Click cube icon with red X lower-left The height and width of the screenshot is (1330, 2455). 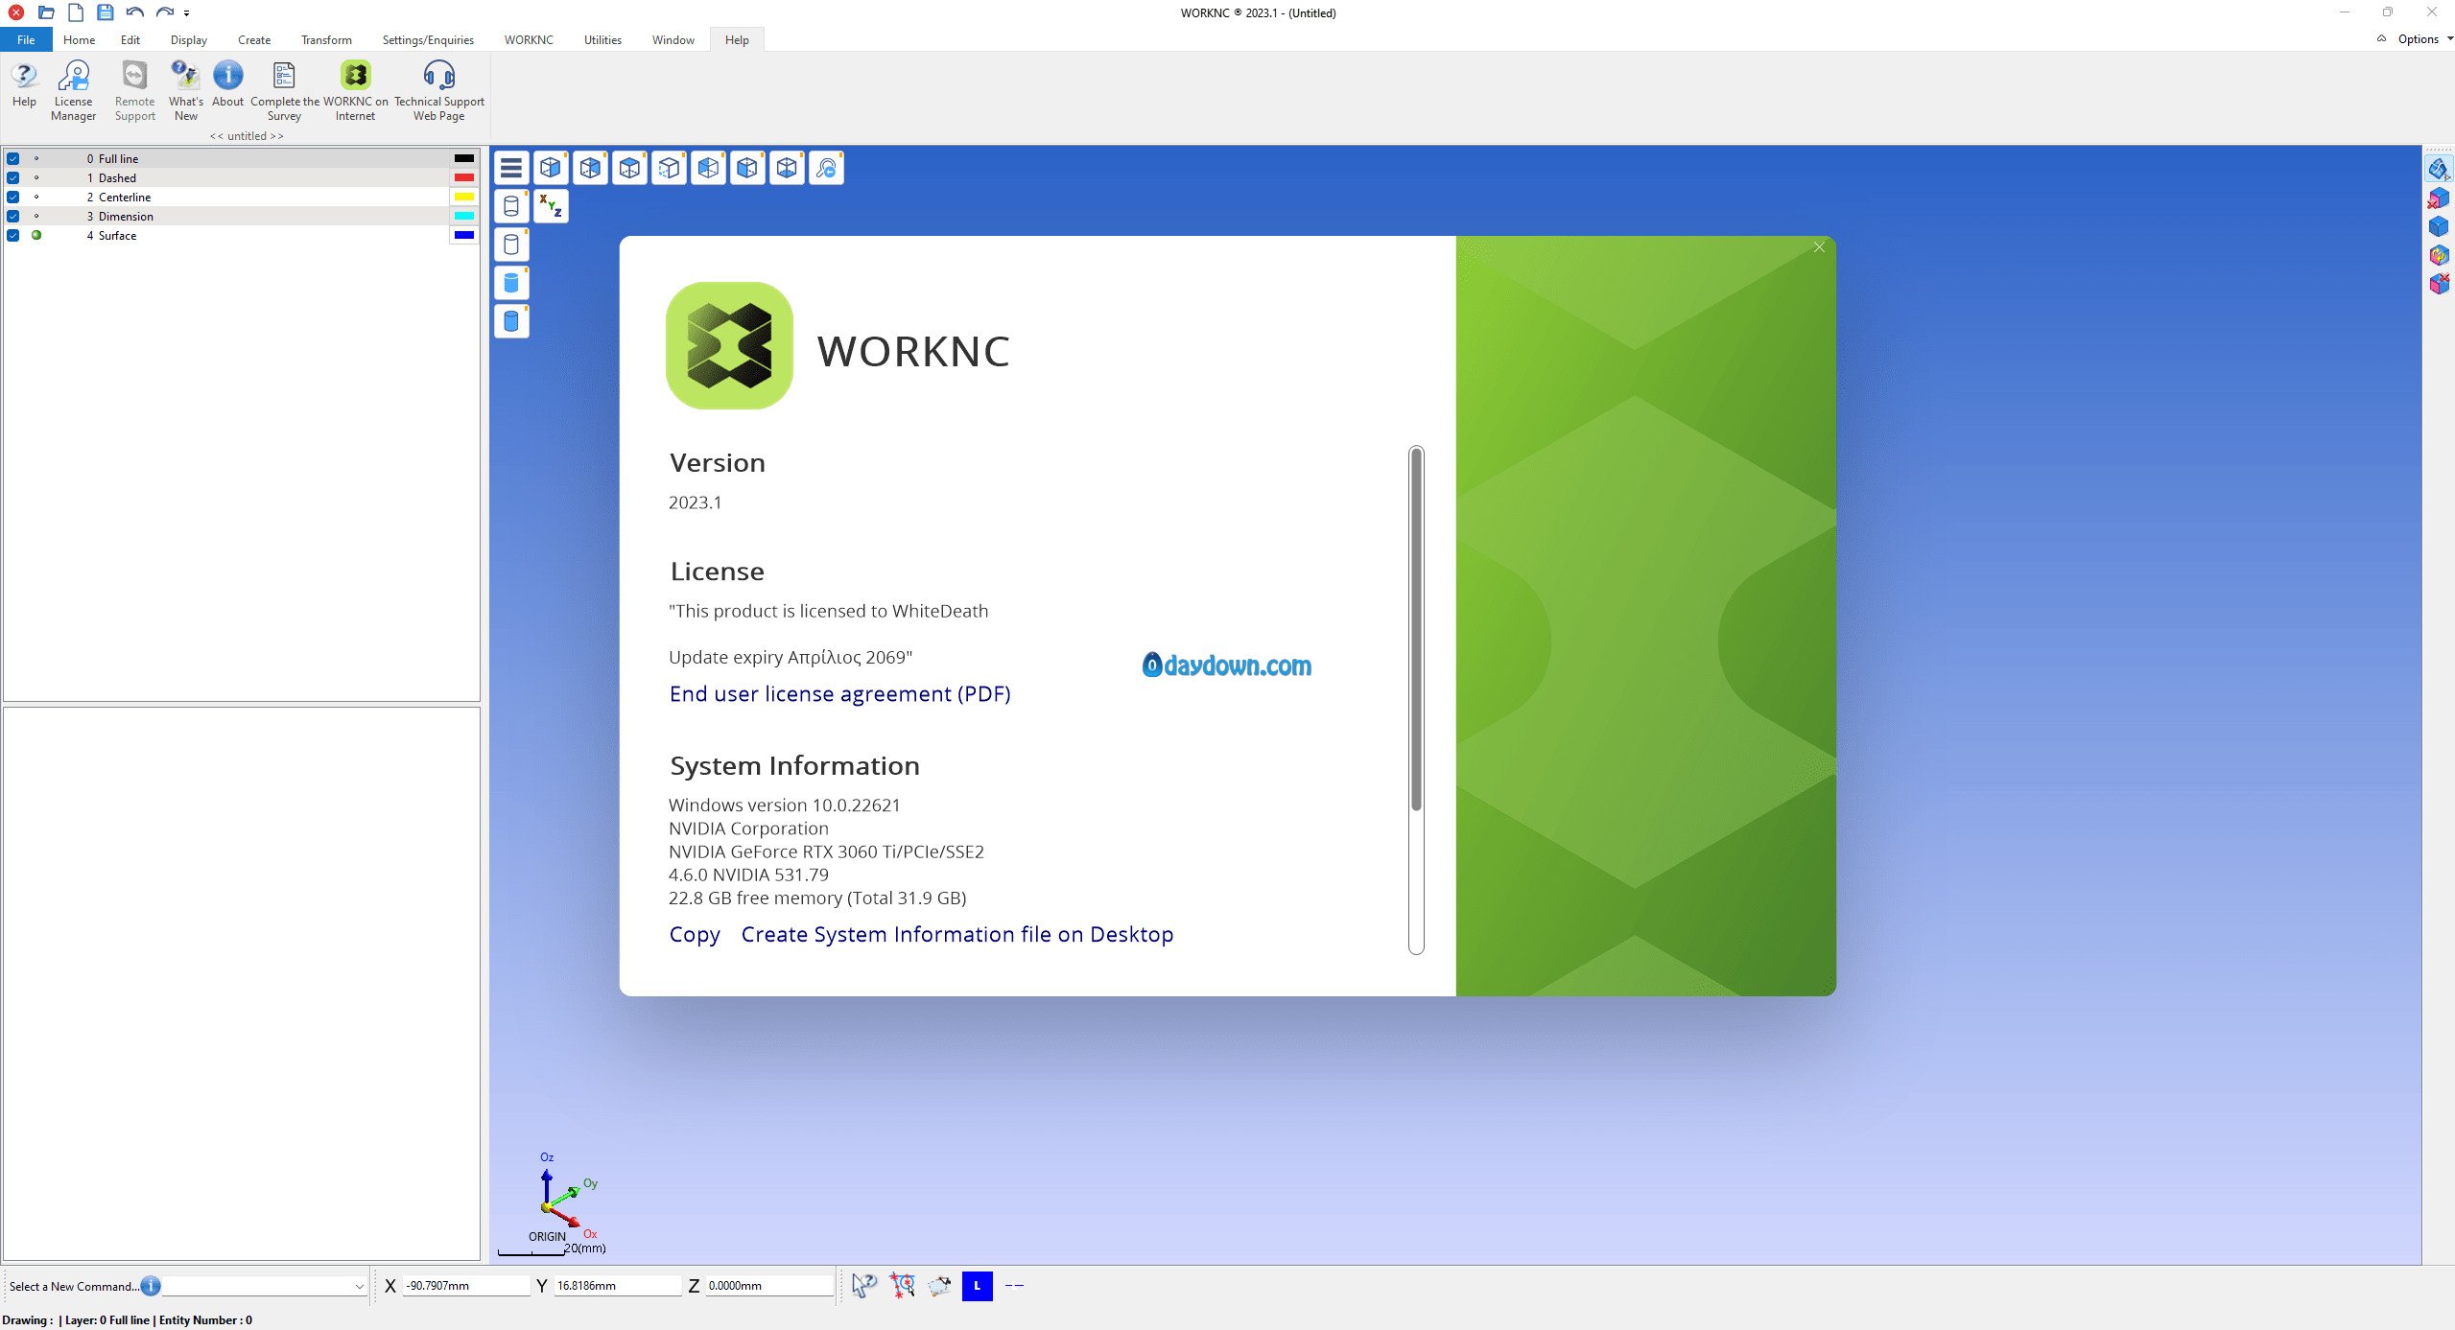click(2439, 198)
